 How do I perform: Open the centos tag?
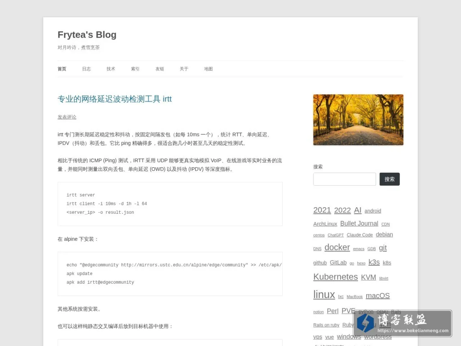(x=319, y=235)
